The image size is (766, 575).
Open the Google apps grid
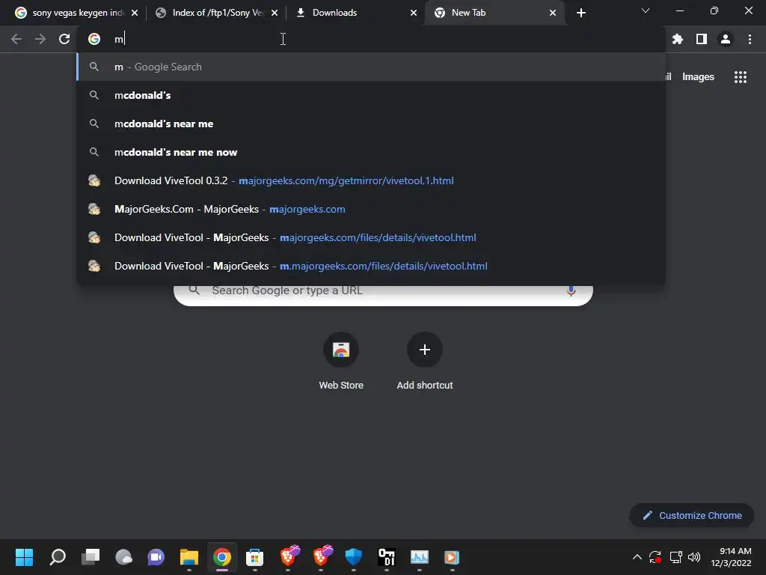740,77
